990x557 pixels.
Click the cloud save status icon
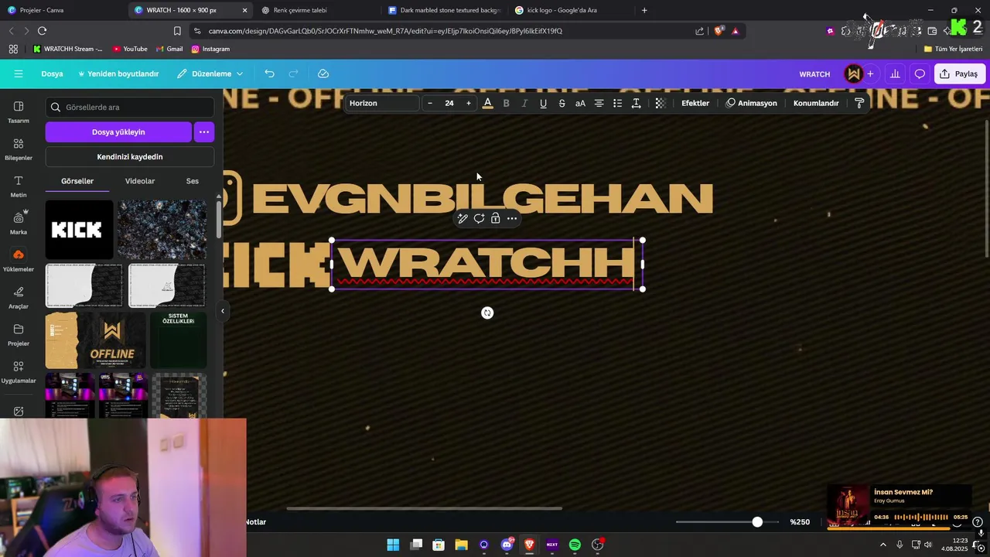pyautogui.click(x=323, y=73)
